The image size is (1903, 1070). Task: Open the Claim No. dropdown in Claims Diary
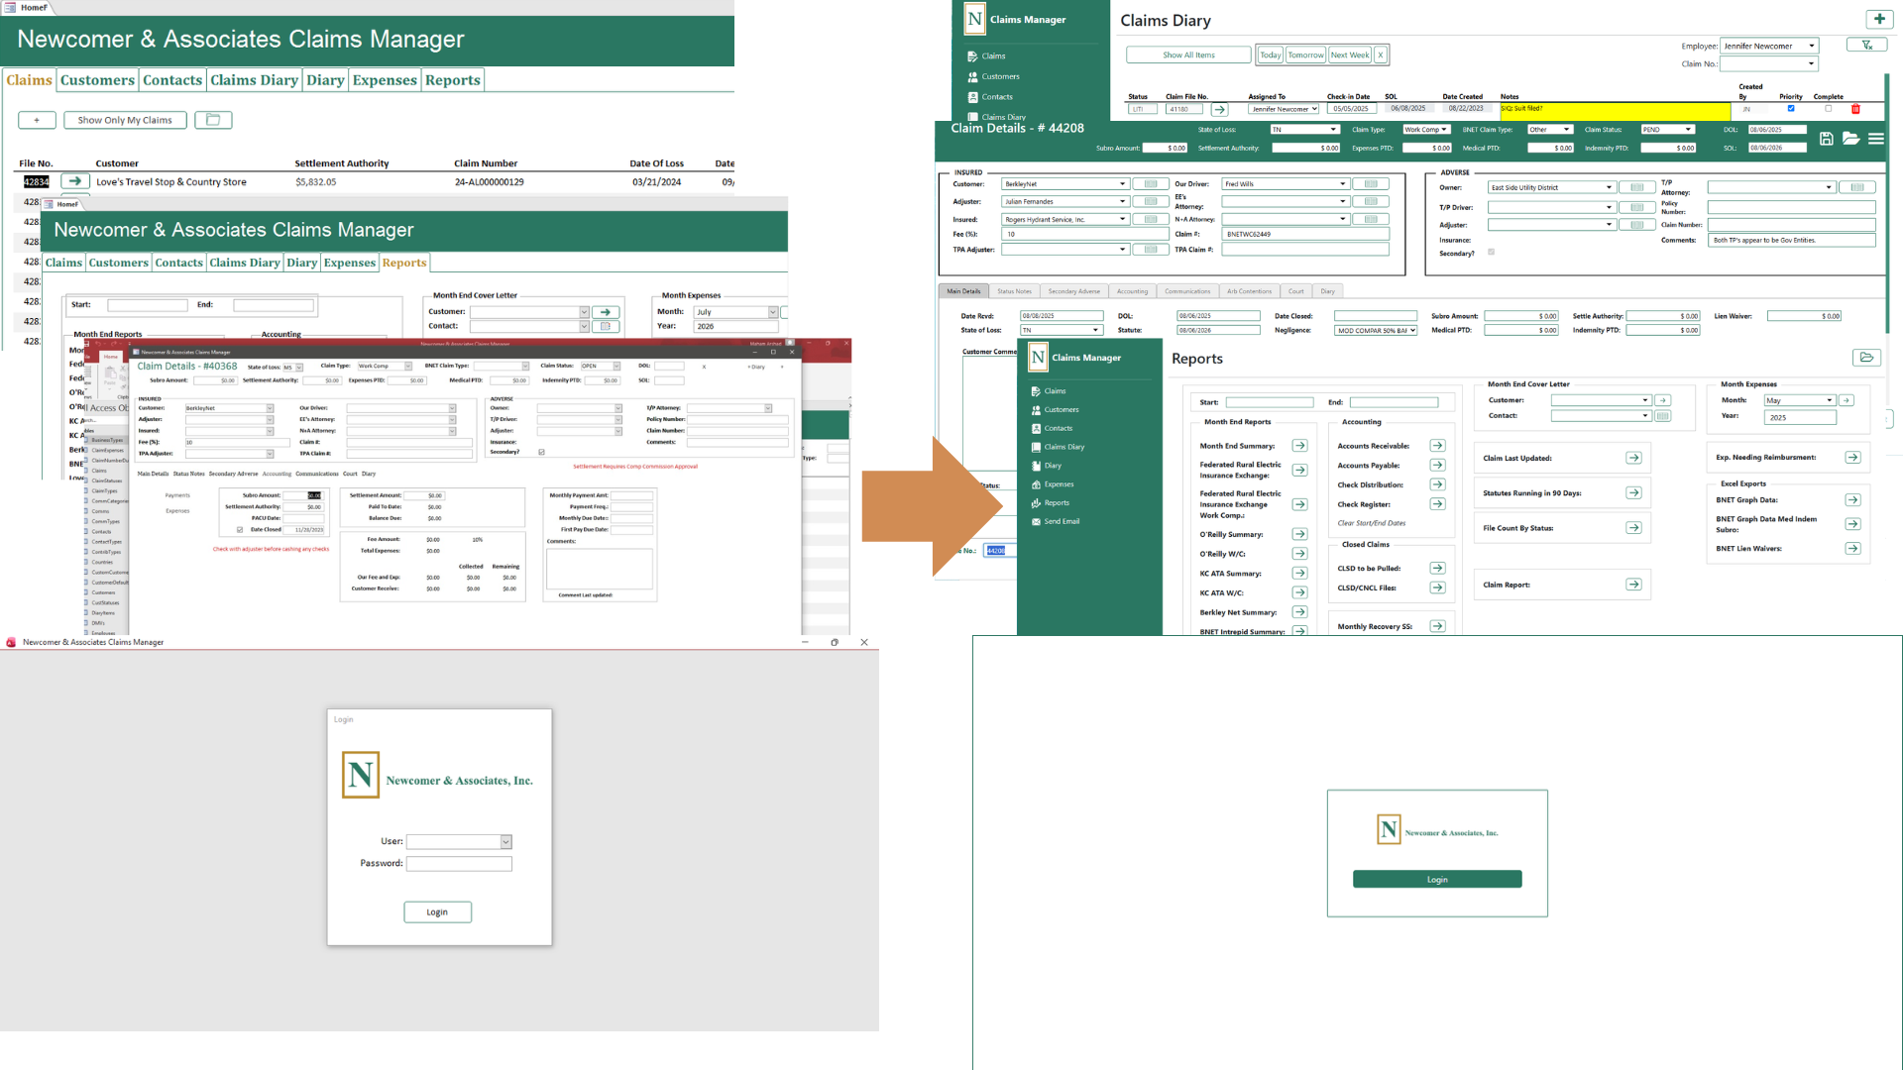coord(1811,64)
